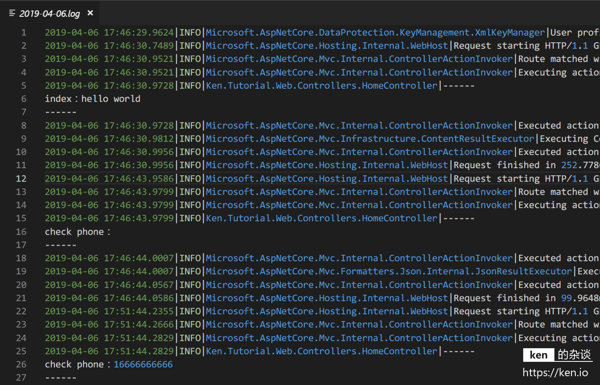The height and width of the screenshot is (385, 600).
Task: Click the phone number 16666666666
Action: coord(143,364)
